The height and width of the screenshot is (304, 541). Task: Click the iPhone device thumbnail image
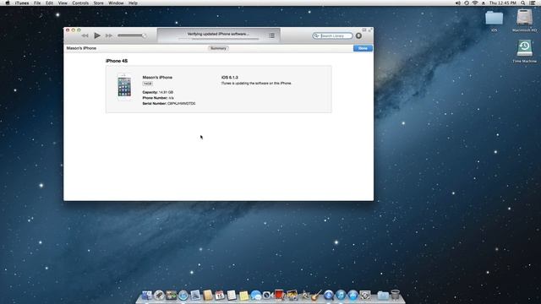coord(124,87)
